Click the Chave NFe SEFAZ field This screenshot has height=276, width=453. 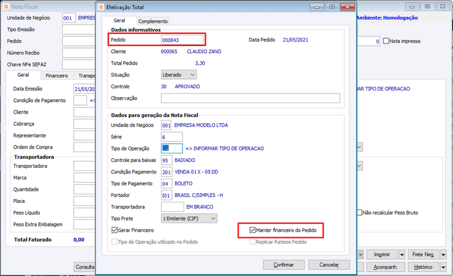click(79, 65)
